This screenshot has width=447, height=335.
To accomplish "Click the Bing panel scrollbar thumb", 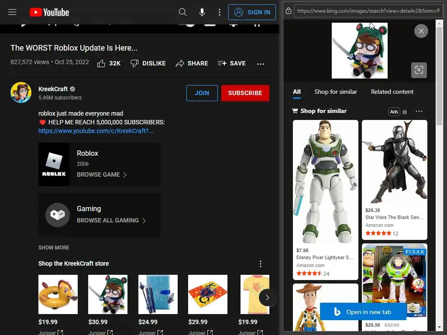I will click(x=439, y=76).
